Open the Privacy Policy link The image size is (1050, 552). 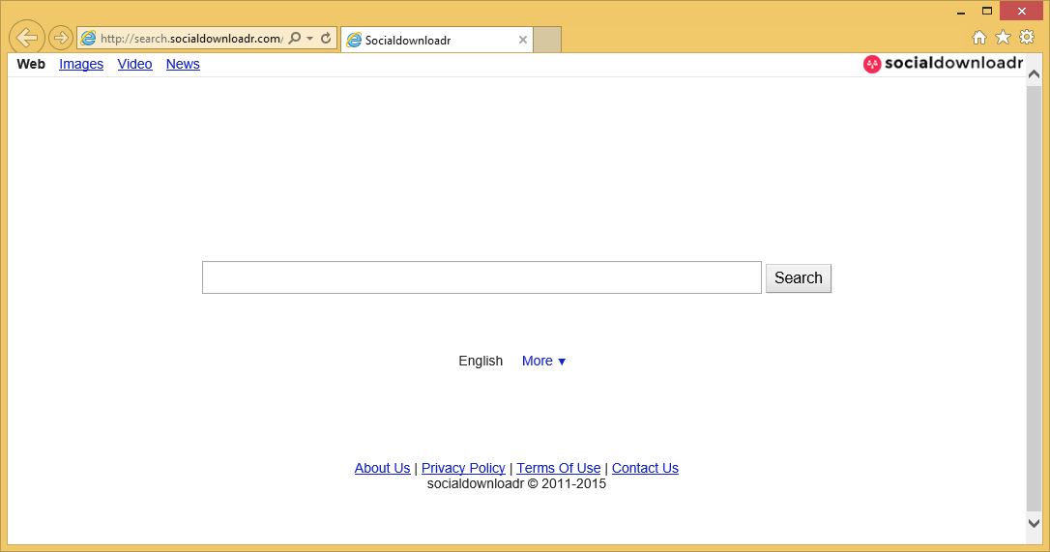tap(463, 468)
